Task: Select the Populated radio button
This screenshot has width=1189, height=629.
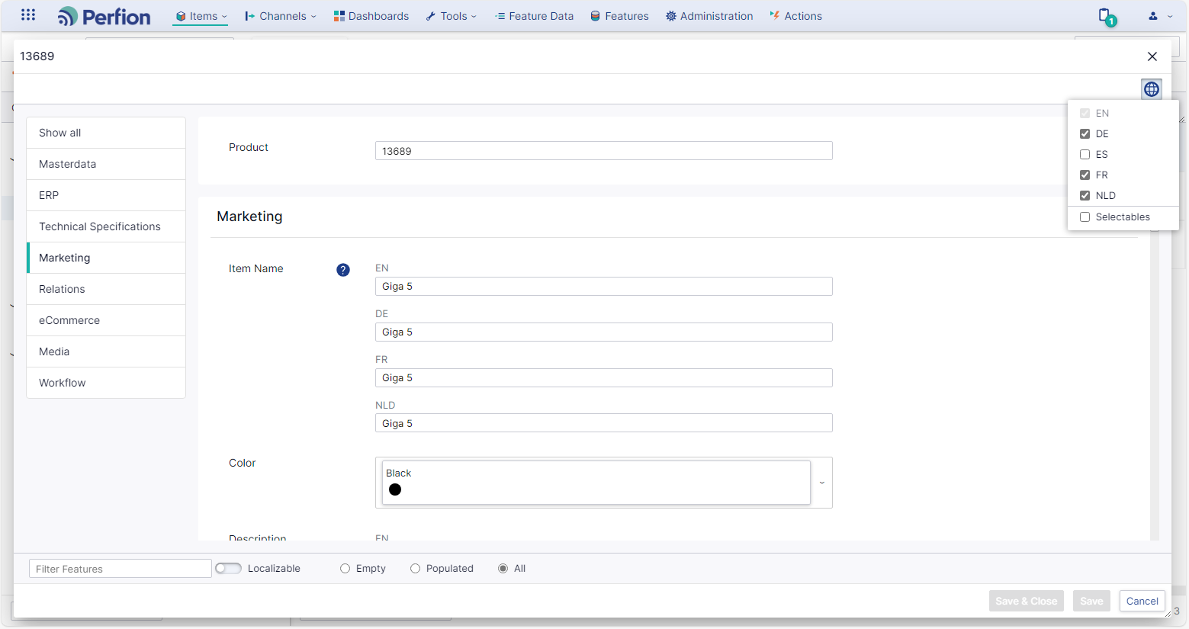Action: 415,568
